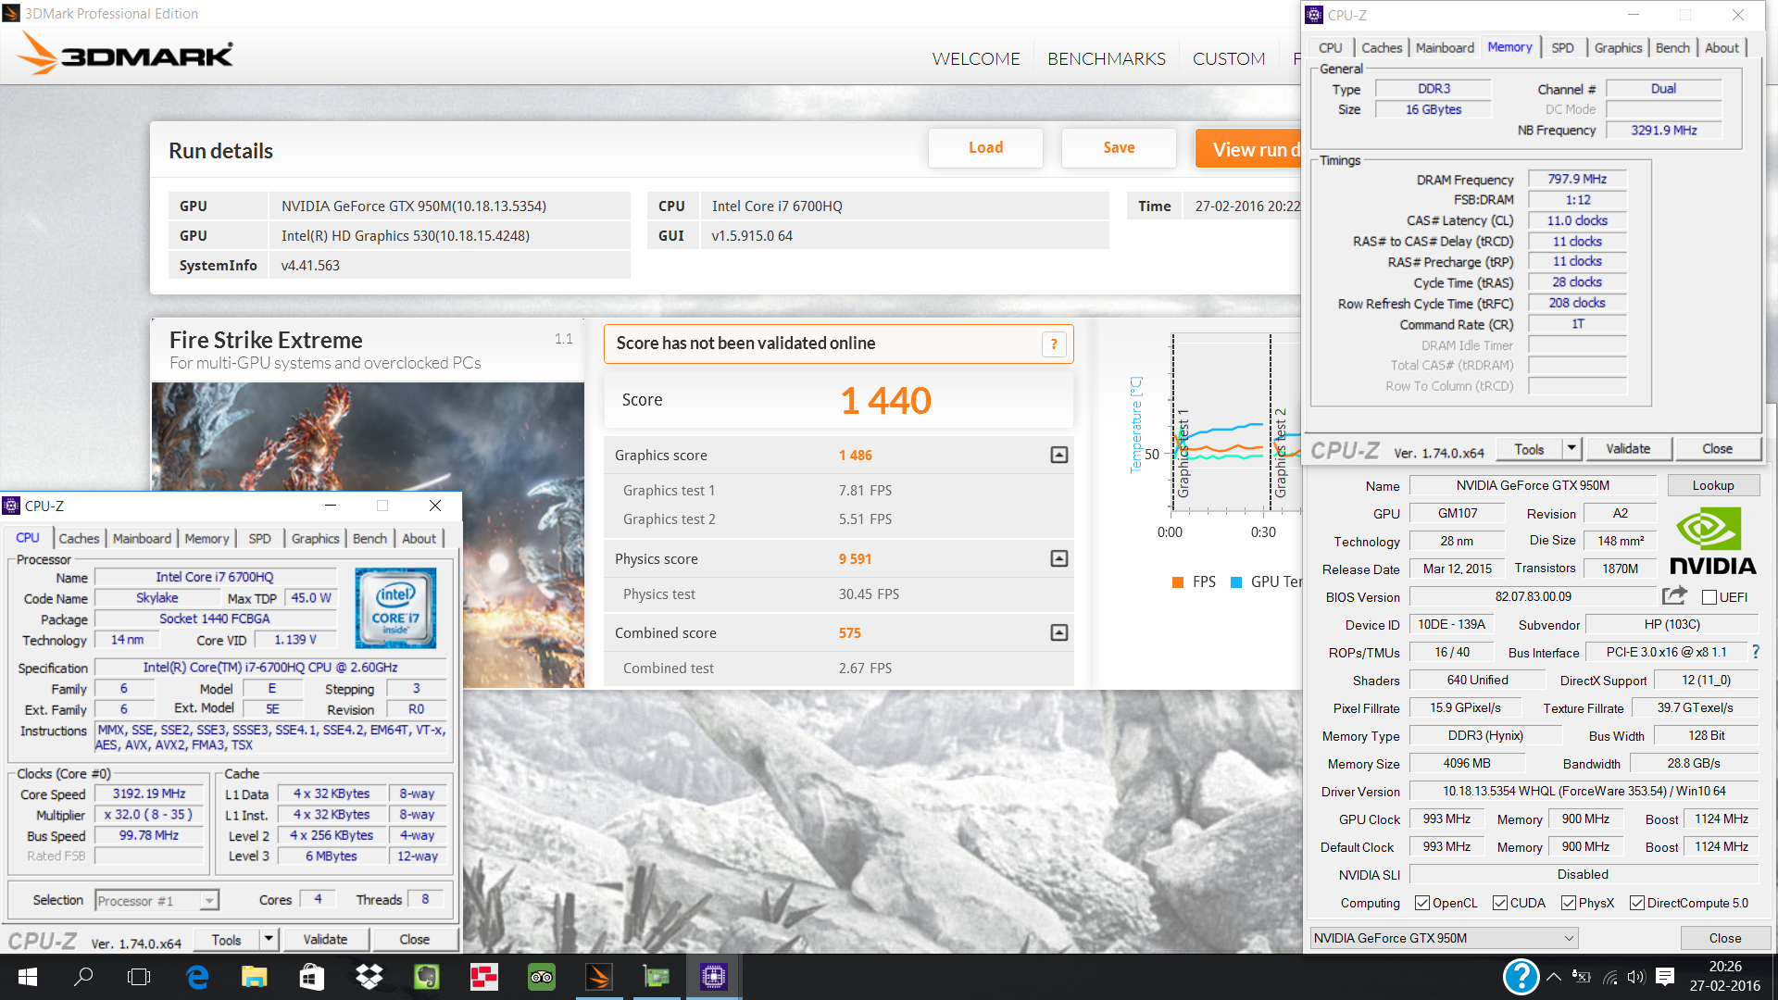
Task: Open TripAdvisor owl taskbar icon
Action: tap(542, 977)
